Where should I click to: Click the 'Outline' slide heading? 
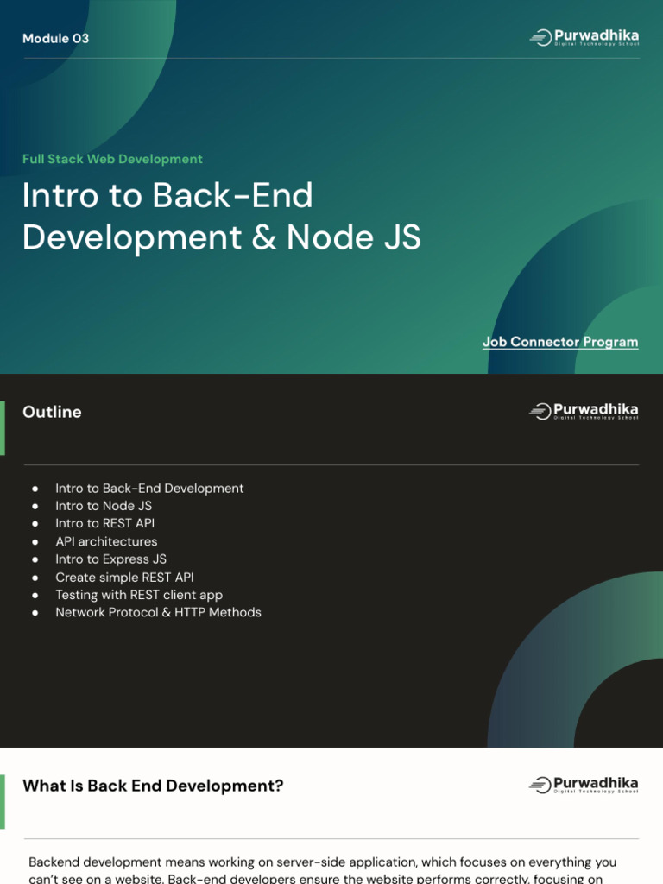click(x=52, y=412)
